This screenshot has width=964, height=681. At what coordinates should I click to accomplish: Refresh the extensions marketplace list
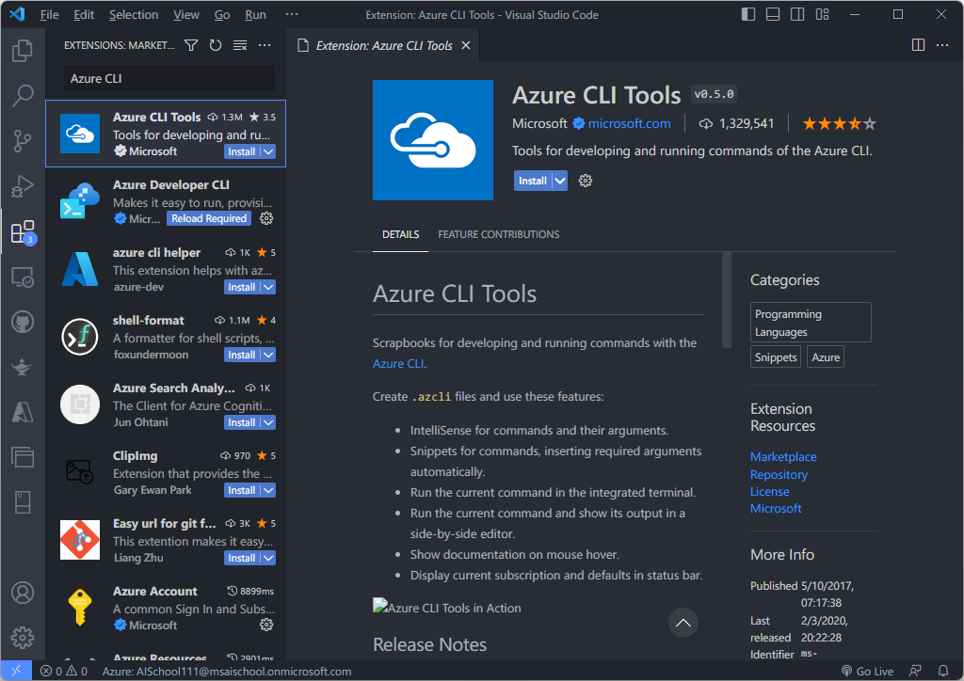pyautogui.click(x=216, y=45)
